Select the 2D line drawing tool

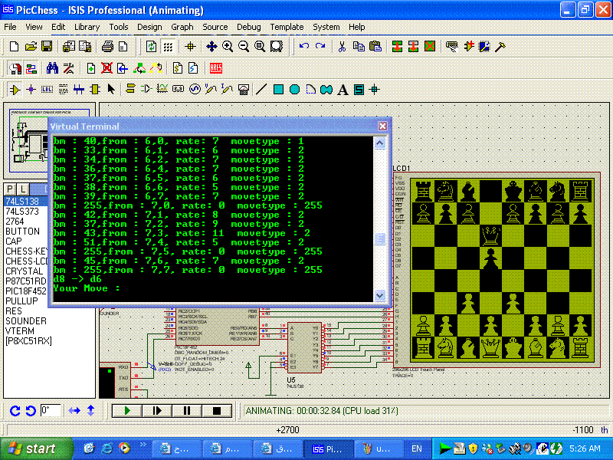click(261, 90)
